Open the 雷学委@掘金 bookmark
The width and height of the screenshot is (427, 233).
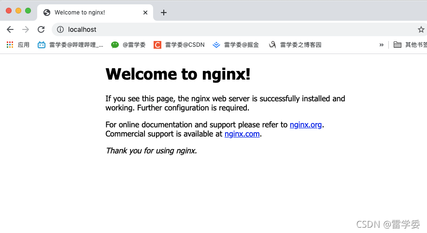236,45
